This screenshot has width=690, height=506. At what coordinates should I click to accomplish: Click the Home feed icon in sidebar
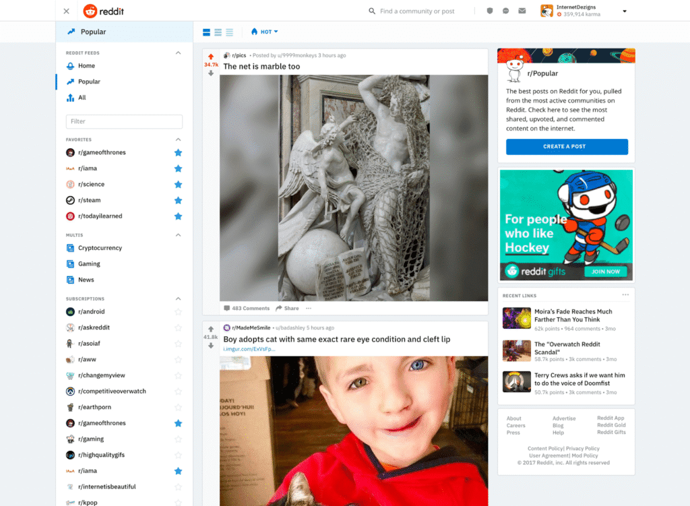[x=69, y=65]
